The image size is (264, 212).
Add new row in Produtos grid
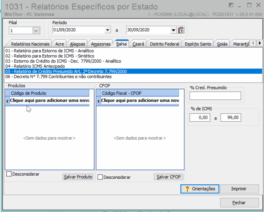click(49, 100)
